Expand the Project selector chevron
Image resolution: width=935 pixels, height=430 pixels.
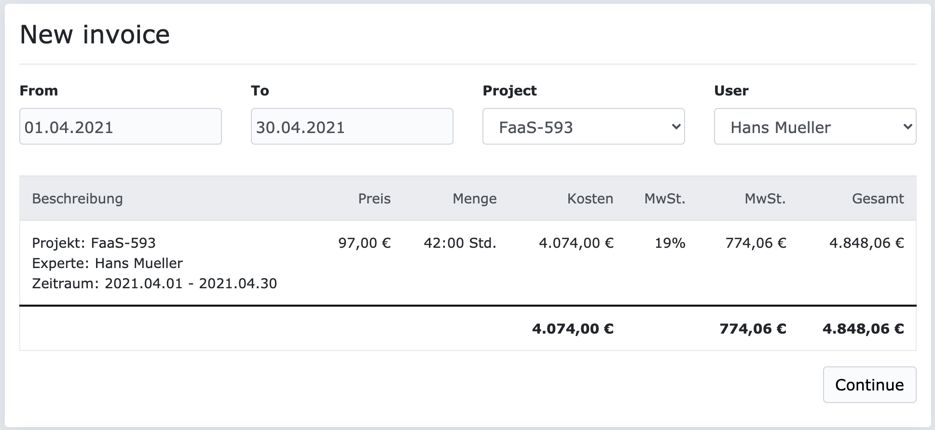point(675,127)
